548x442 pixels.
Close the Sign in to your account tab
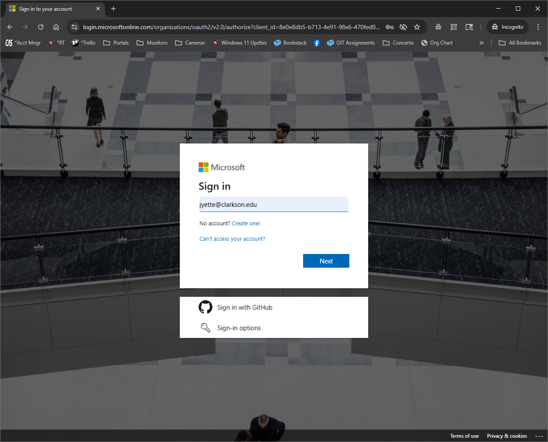pyautogui.click(x=98, y=9)
